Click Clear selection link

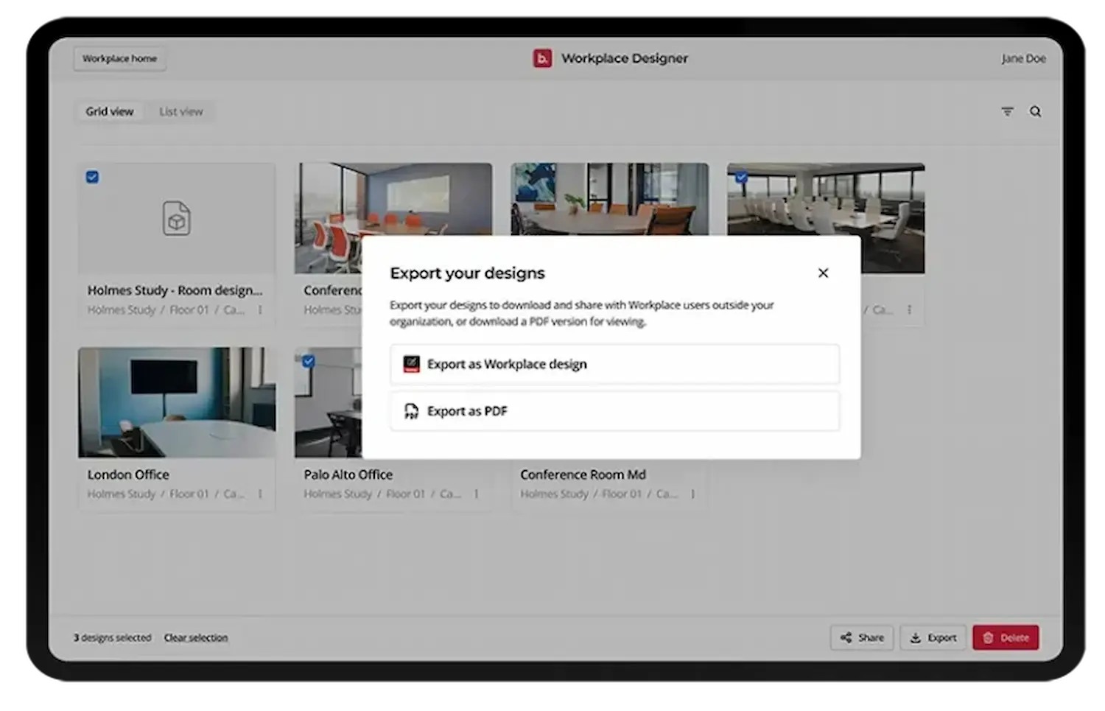coord(196,637)
